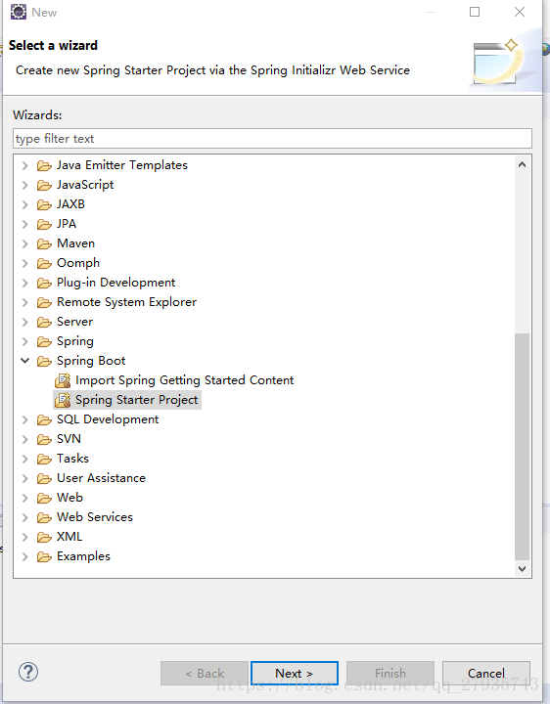Viewport: 550px width, 704px height.
Task: Click the Web folder icon
Action: (44, 498)
